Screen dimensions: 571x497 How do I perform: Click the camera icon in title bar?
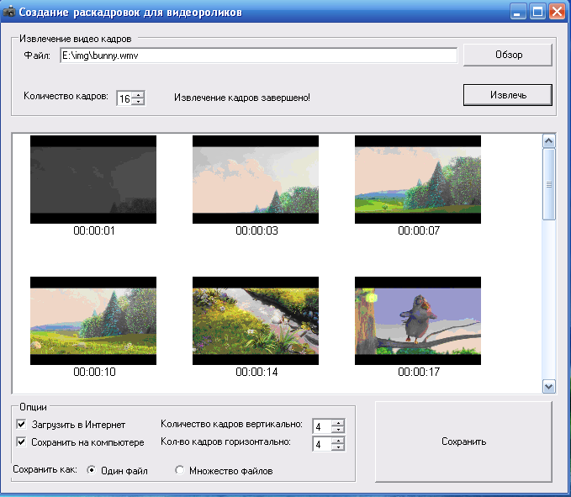point(8,12)
